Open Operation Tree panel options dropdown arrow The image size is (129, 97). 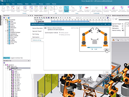click(29, 61)
